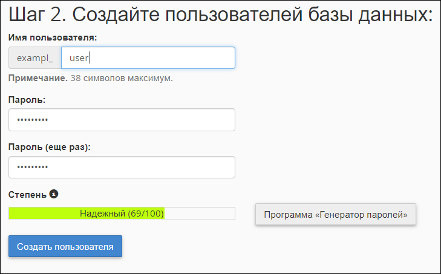
Task: Click the masked dots in confirmation password field
Action: click(33, 168)
